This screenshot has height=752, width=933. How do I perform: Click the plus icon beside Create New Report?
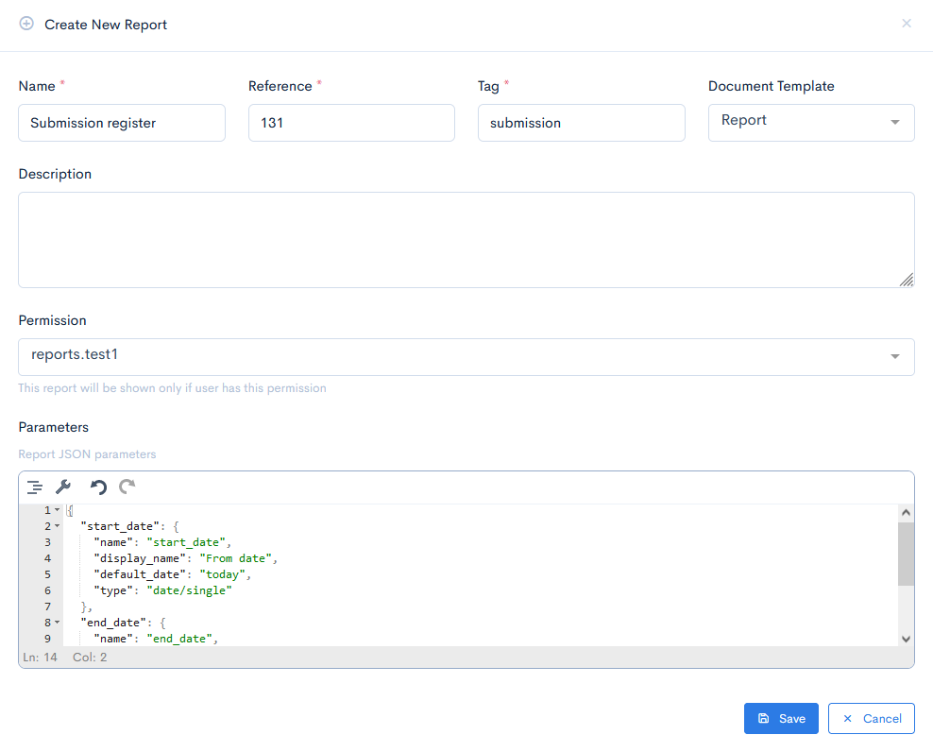tap(26, 23)
